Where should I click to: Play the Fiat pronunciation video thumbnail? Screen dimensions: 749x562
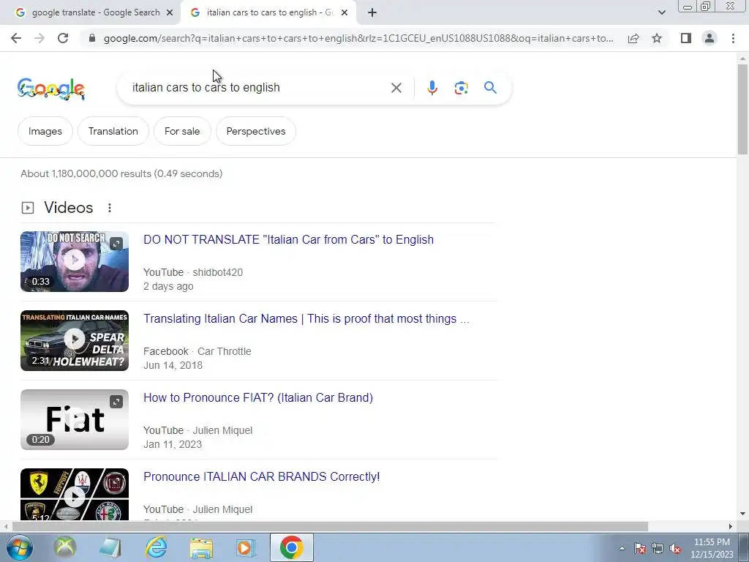(75, 419)
